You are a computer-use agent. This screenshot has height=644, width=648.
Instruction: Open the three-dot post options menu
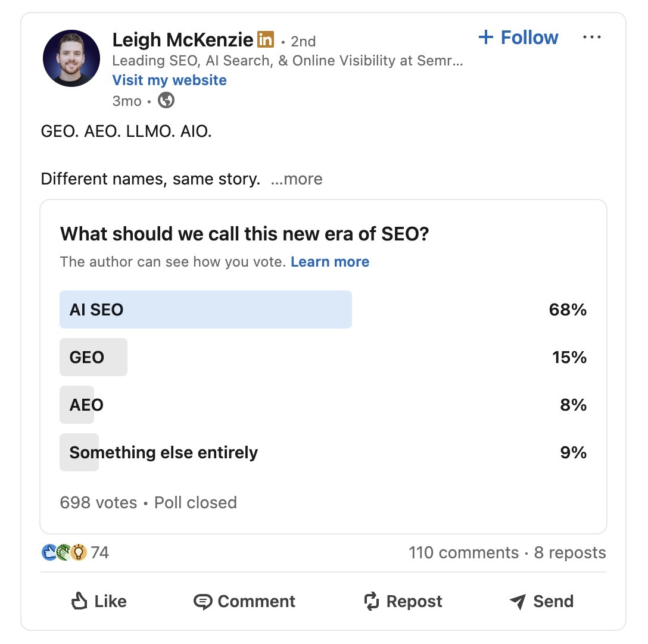(x=593, y=37)
